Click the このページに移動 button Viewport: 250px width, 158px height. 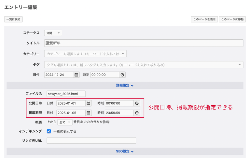(x=232, y=20)
